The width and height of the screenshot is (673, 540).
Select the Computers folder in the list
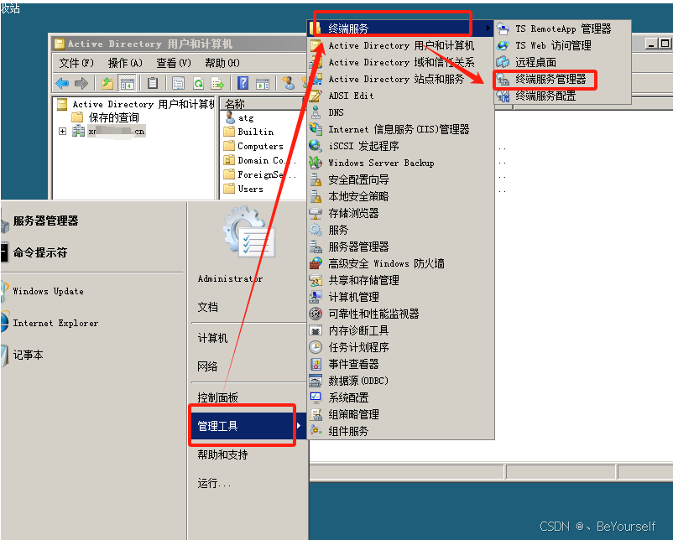[260, 146]
